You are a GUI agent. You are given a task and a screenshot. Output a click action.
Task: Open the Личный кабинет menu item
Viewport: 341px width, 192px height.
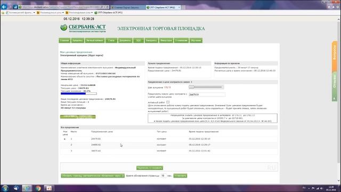click(x=95, y=41)
